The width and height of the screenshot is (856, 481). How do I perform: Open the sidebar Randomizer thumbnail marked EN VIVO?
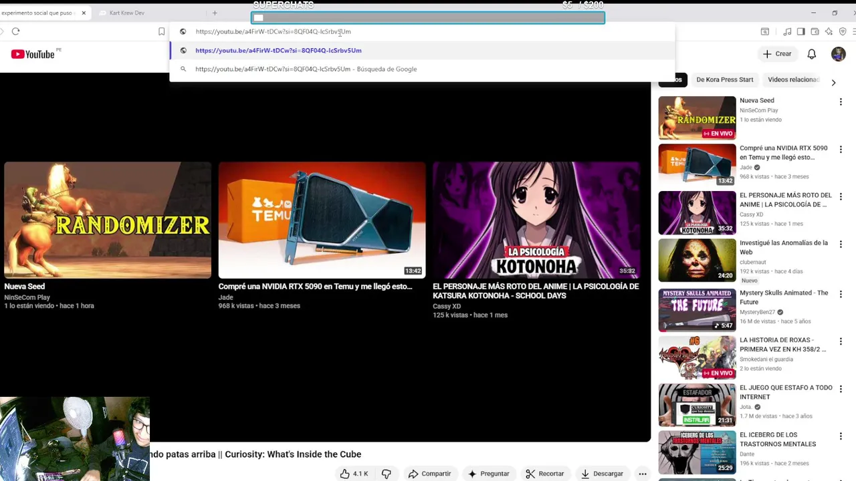697,118
